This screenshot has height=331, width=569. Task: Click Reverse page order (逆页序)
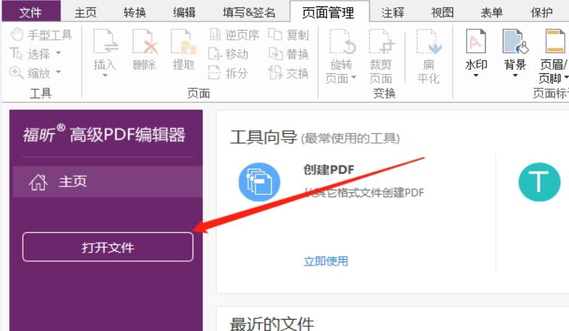[x=235, y=35]
